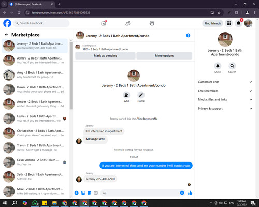Click the 'I'm interested in apartment' message

pos(104,131)
